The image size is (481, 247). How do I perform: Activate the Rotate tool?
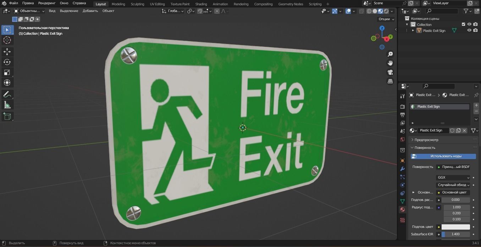pyautogui.click(x=7, y=62)
